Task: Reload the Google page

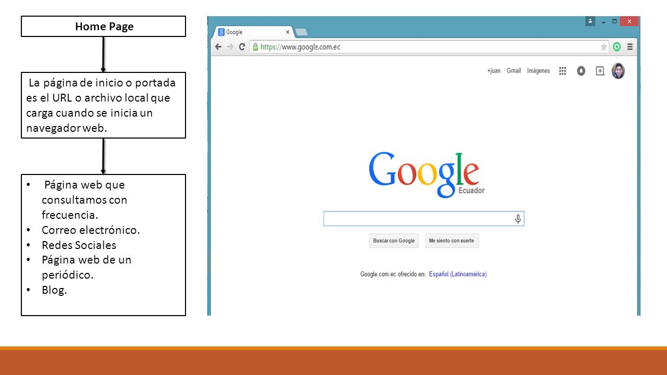Action: pyautogui.click(x=242, y=47)
